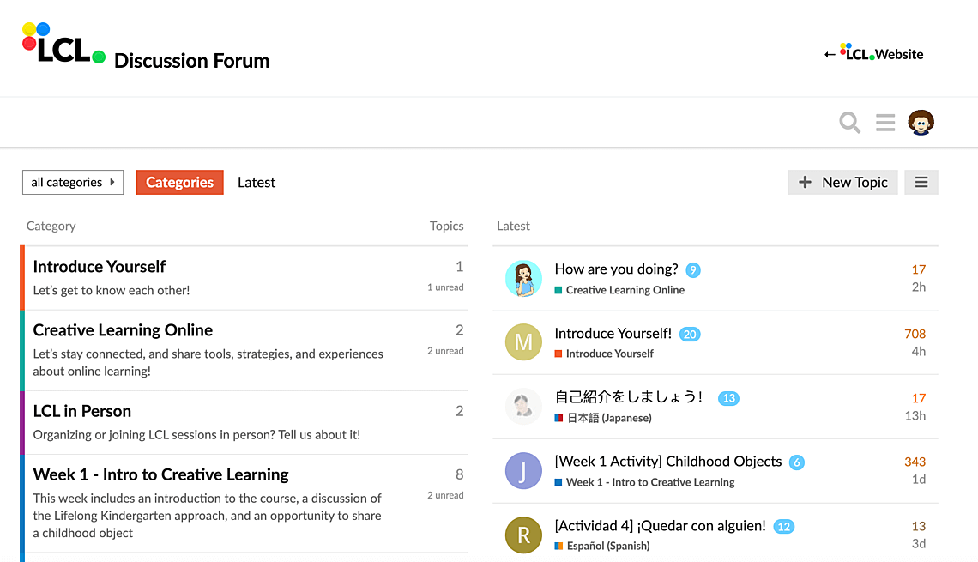Screen dimensions: 978x562
Task: Open the Creative Learning Online category
Action: click(123, 330)
